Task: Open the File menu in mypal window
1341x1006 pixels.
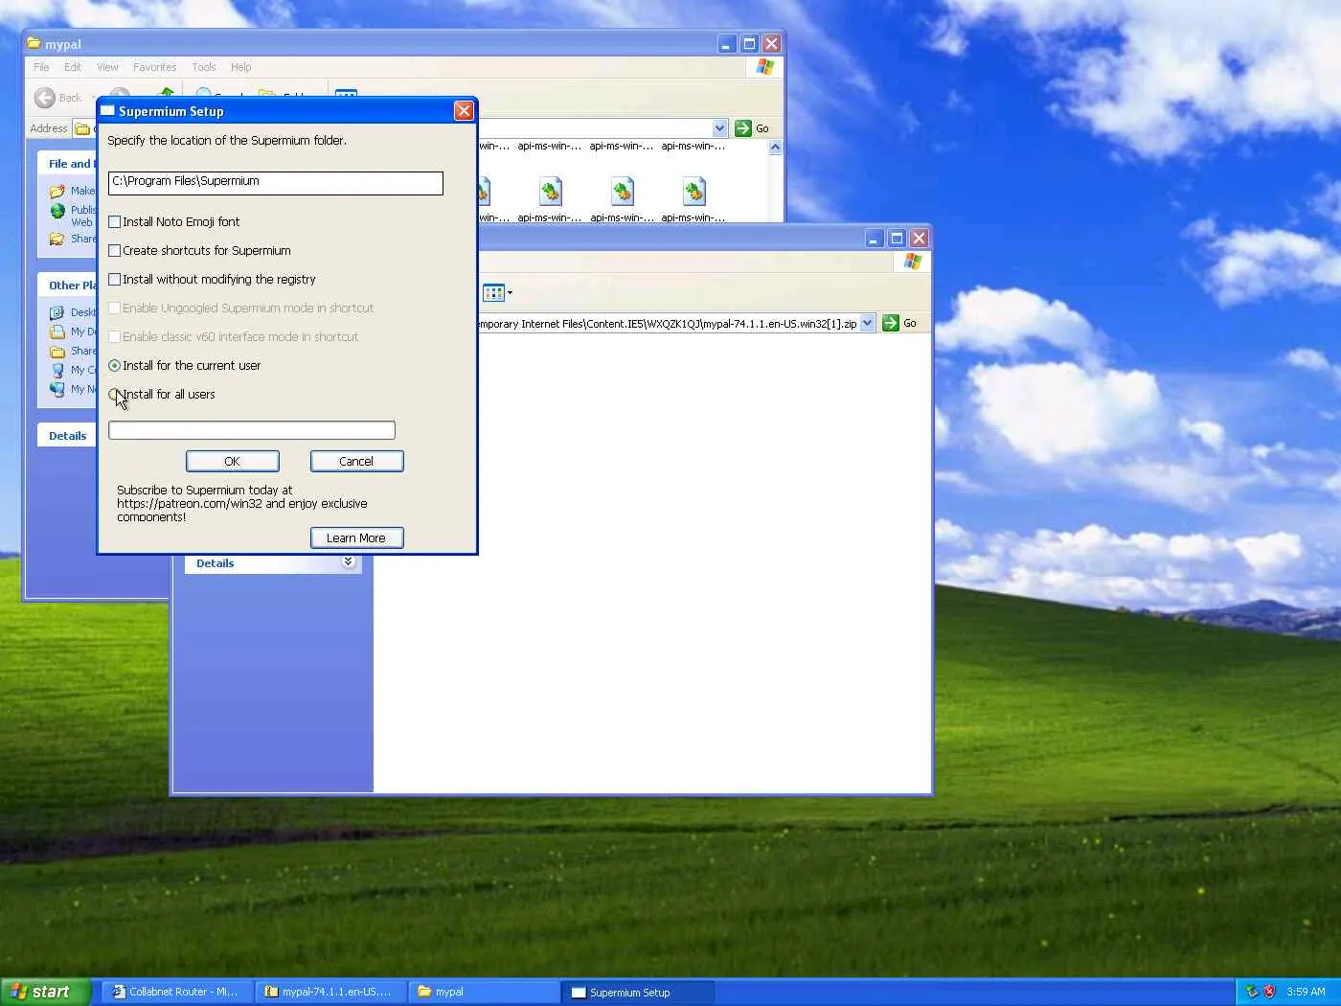Action: coord(41,67)
